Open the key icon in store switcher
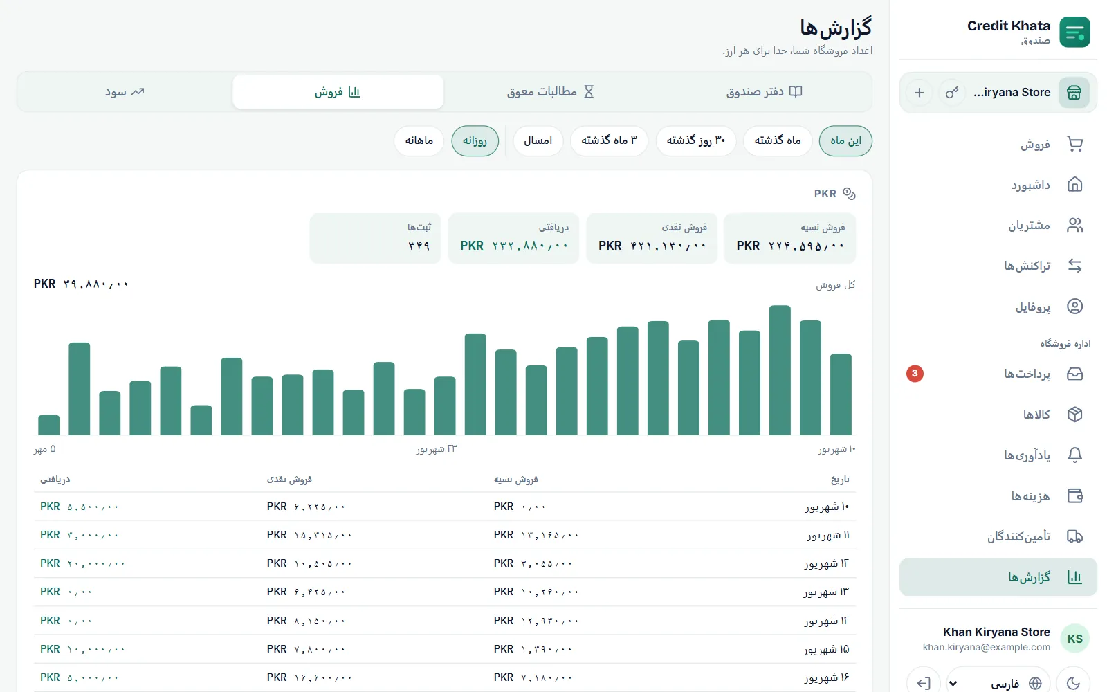Image resolution: width=1107 pixels, height=692 pixels. tap(952, 92)
